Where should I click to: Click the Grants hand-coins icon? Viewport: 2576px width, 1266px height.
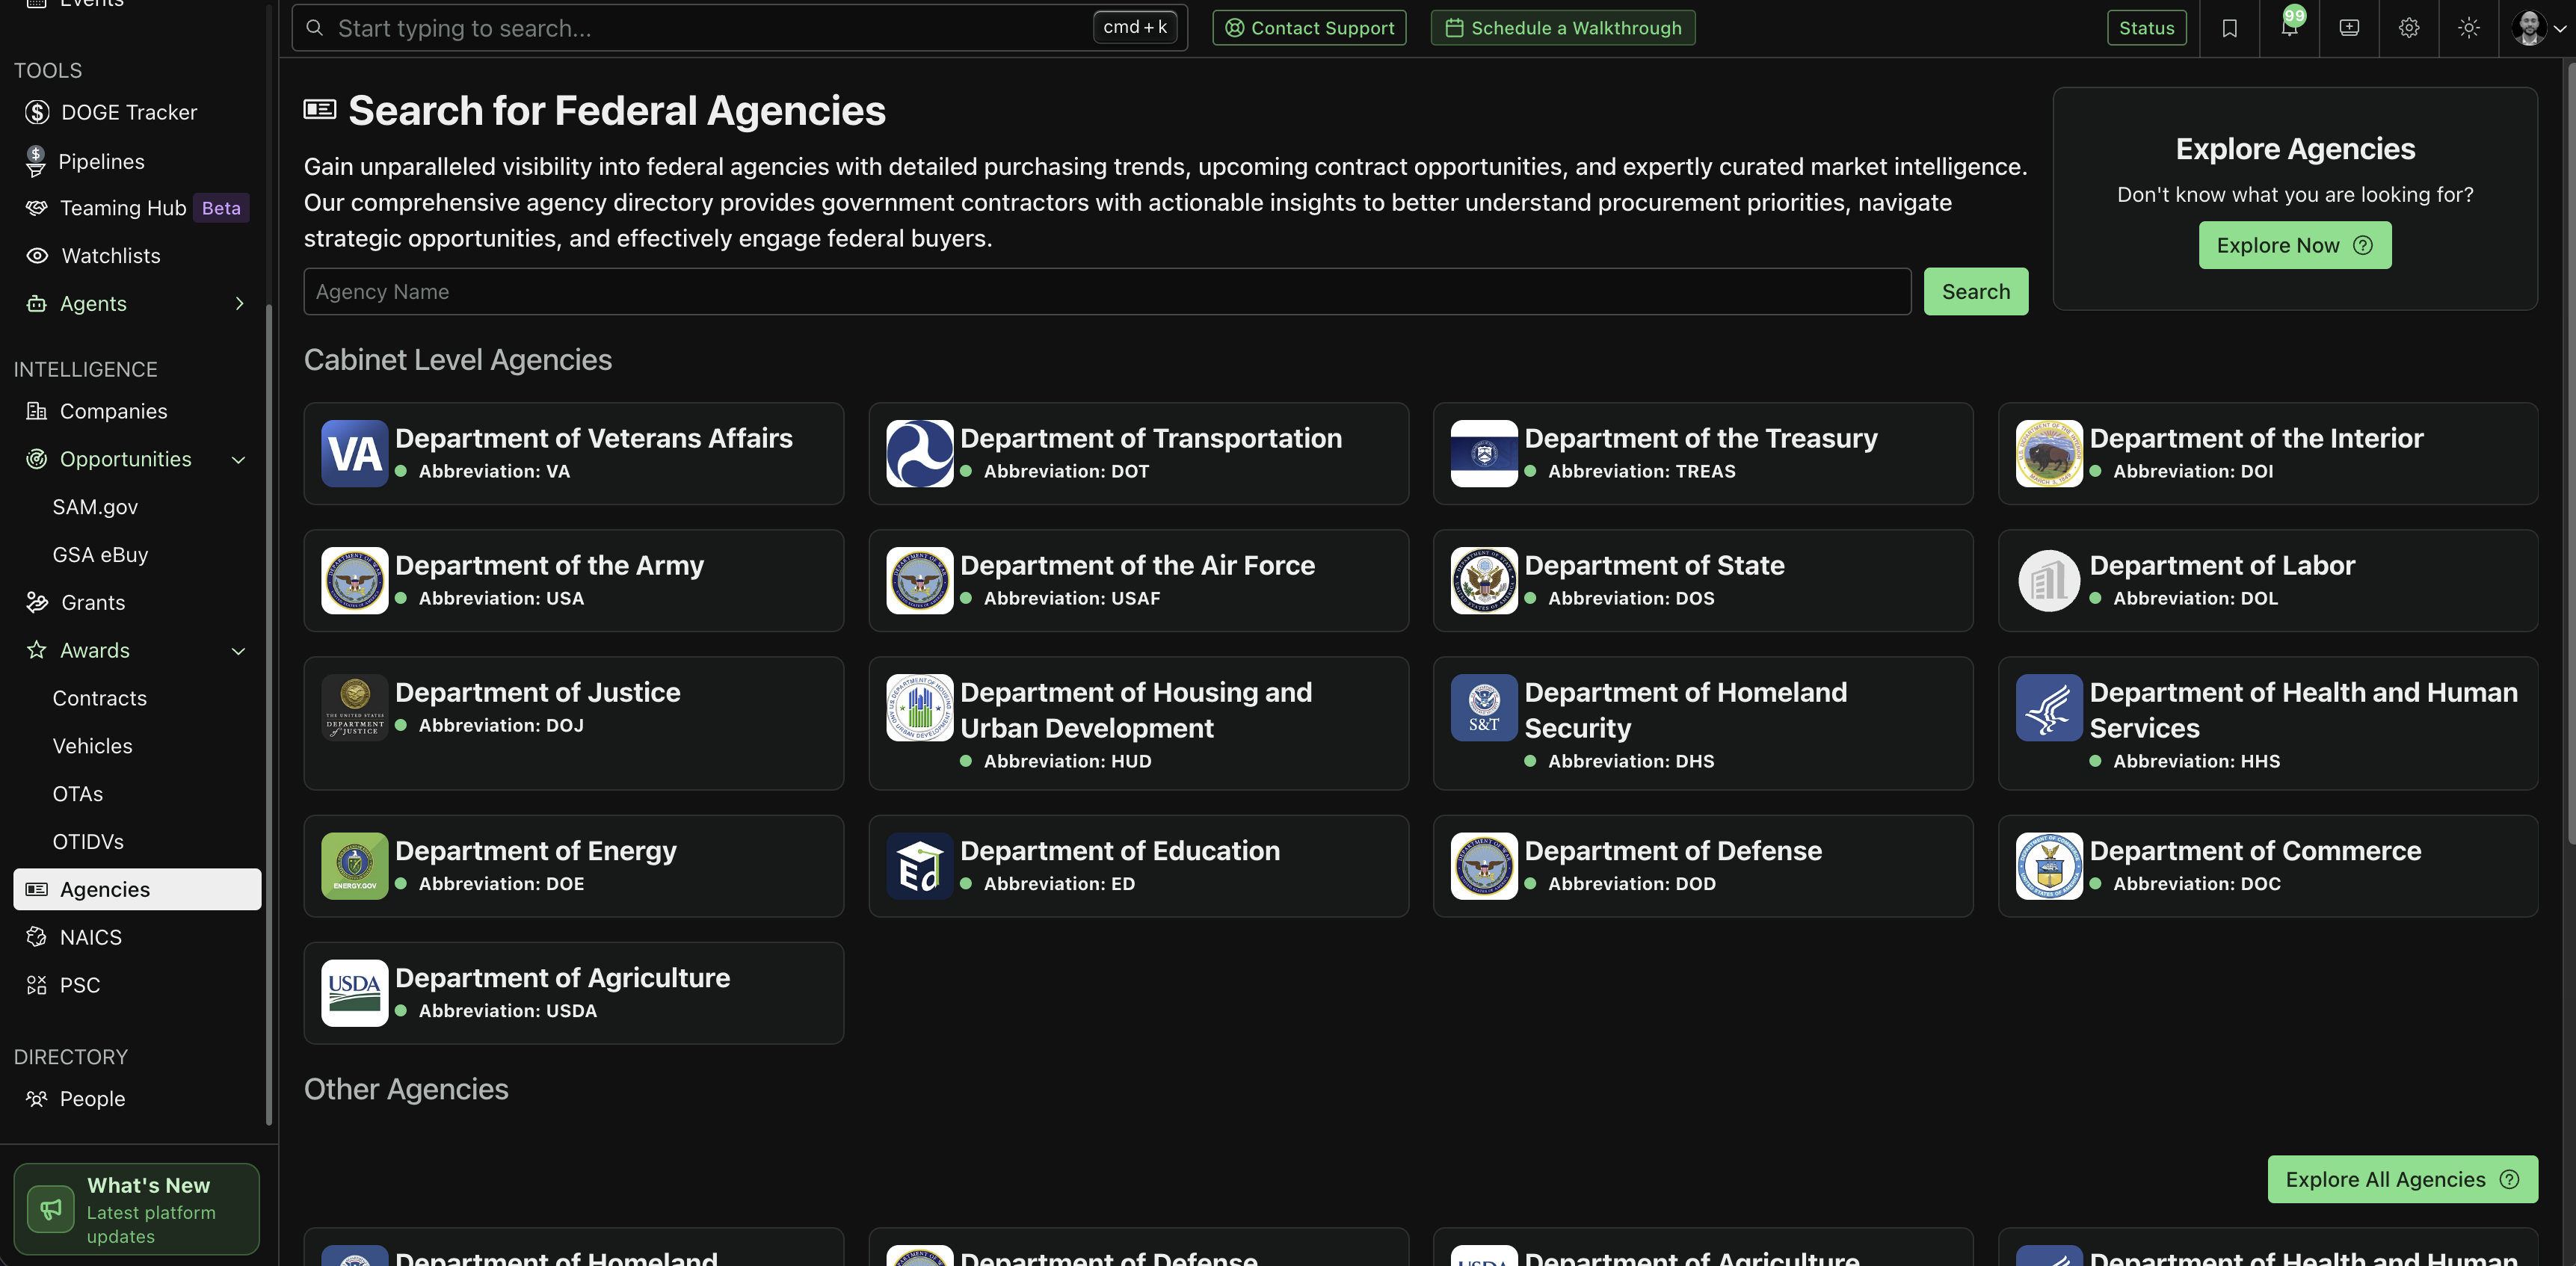37,602
